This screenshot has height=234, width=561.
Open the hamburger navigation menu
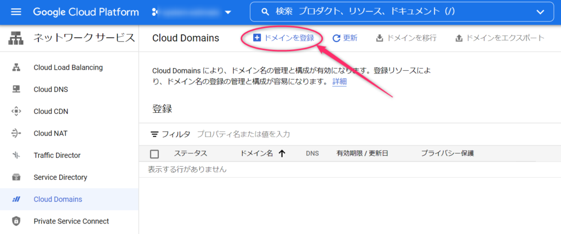[x=16, y=12]
